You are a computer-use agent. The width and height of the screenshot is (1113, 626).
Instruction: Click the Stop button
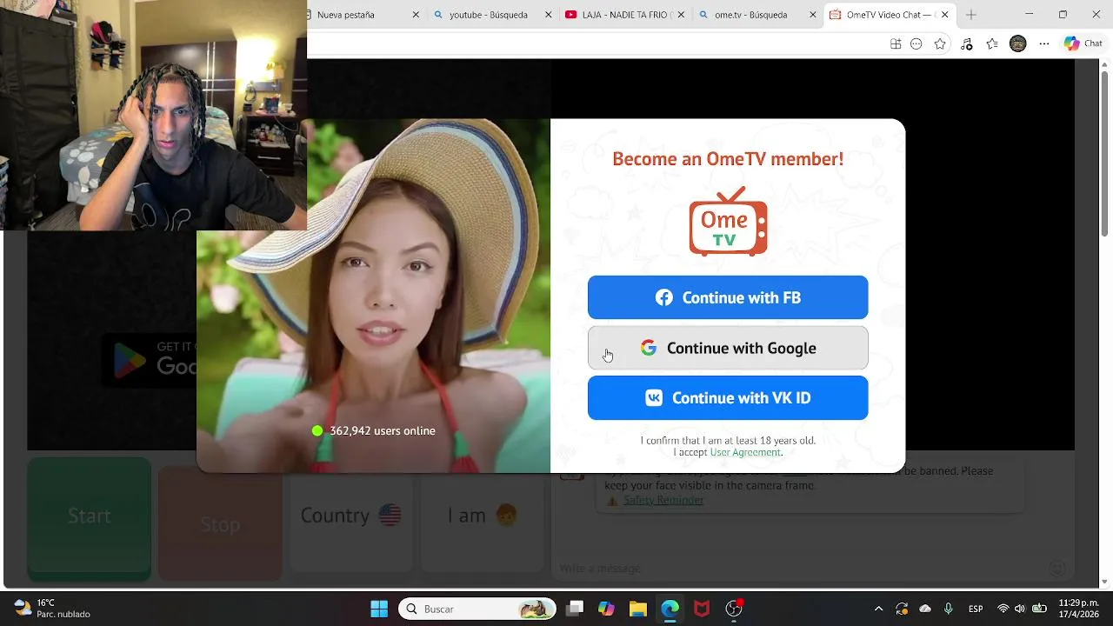click(x=220, y=524)
